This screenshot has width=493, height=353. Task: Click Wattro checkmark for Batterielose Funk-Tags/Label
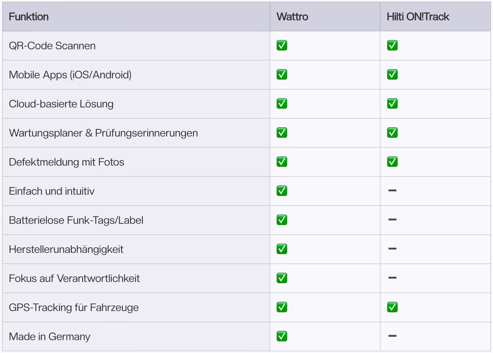pos(282,220)
